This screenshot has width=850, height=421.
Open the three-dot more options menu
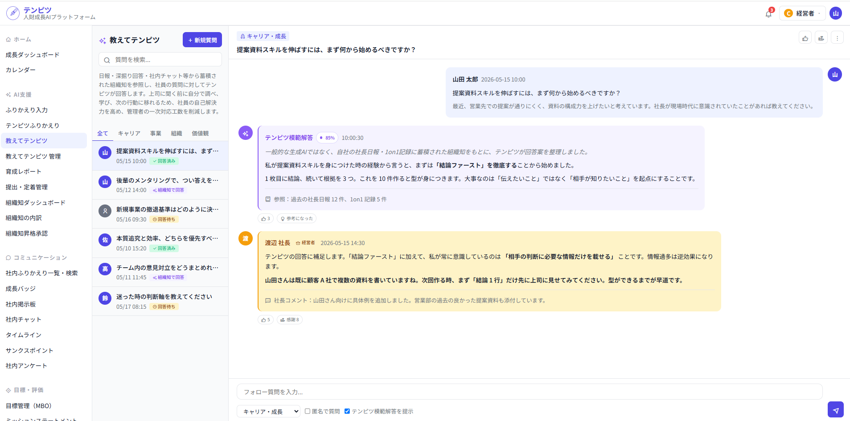[837, 38]
